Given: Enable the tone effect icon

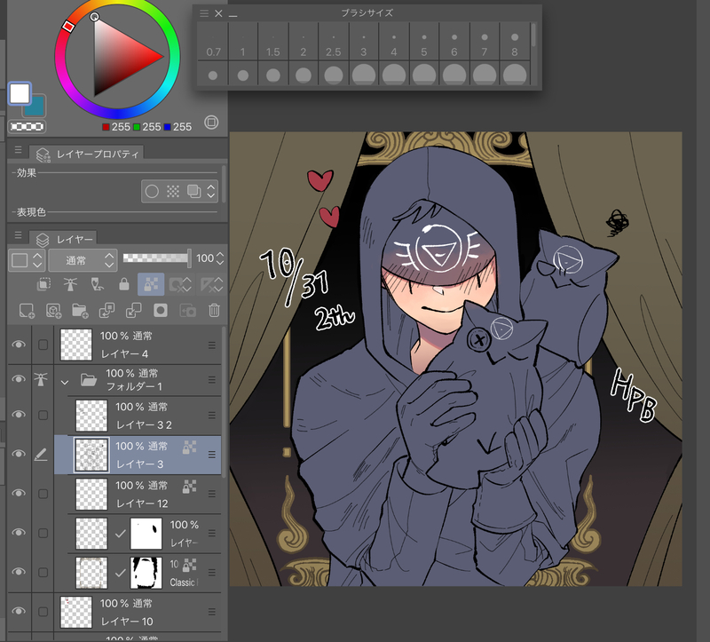Looking at the screenshot, I should click(x=173, y=192).
